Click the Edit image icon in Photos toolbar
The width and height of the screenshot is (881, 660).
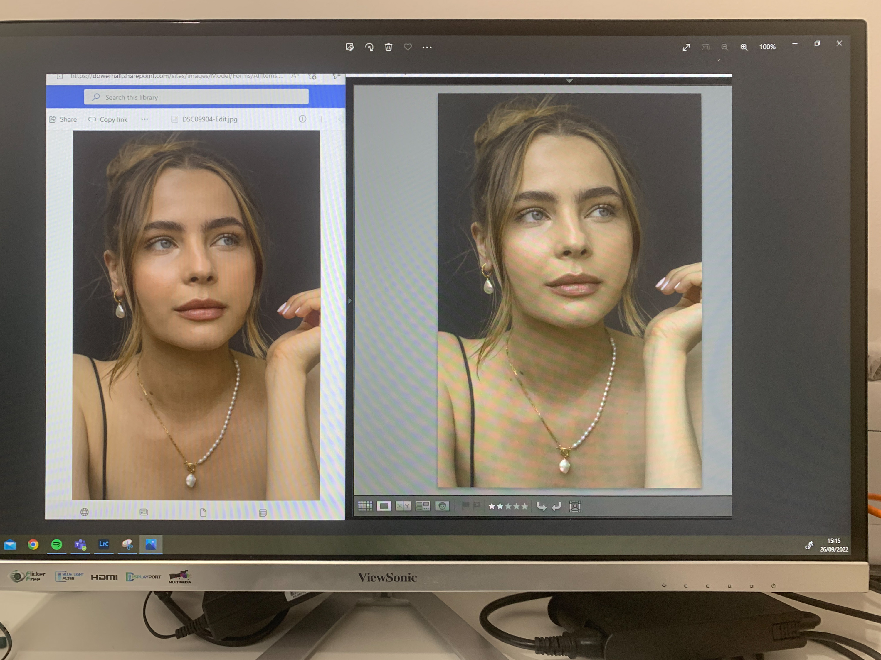[350, 47]
